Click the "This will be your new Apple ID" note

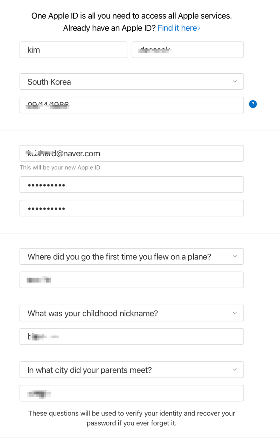tap(61, 168)
